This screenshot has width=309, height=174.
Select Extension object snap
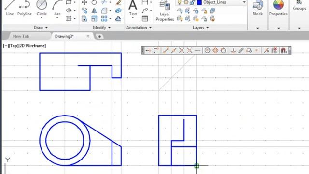197,51
